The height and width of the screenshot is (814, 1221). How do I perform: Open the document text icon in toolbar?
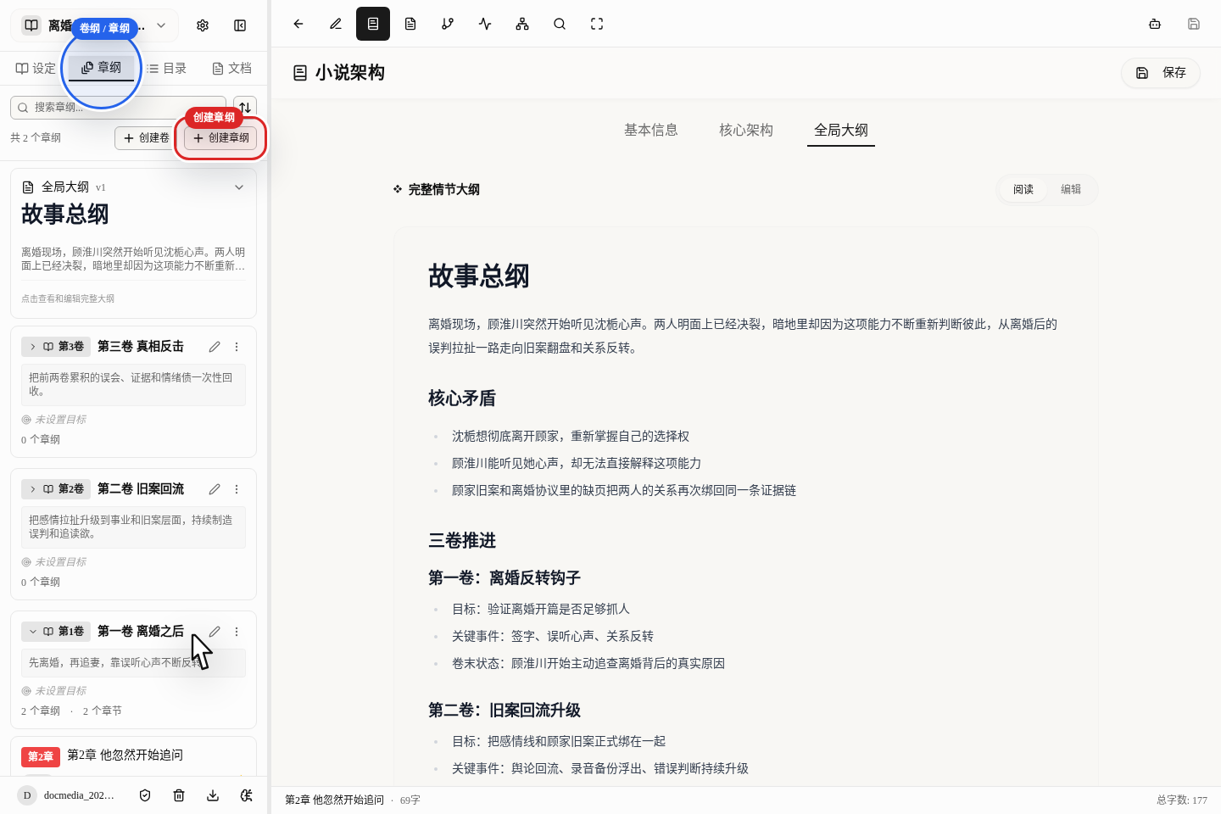pos(410,24)
